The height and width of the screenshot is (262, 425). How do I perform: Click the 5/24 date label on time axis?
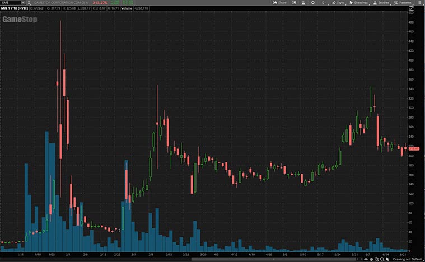click(x=338, y=255)
